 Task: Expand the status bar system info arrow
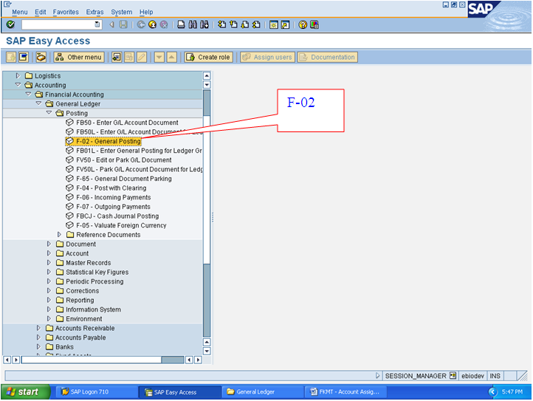tap(377, 375)
